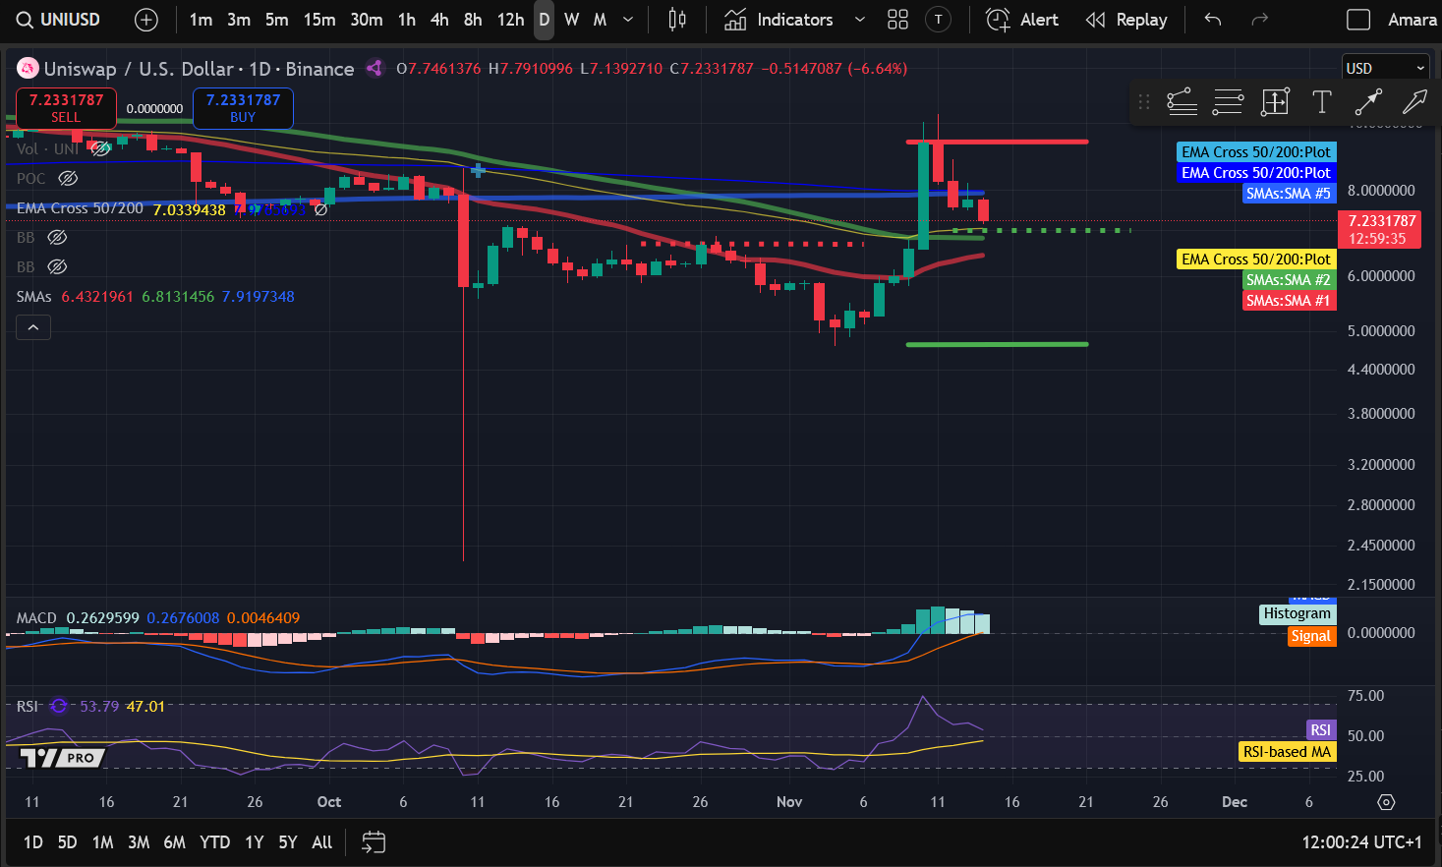Open the UTC+1 timezone menu
Viewport: 1442px width, 867px height.
point(1362,842)
